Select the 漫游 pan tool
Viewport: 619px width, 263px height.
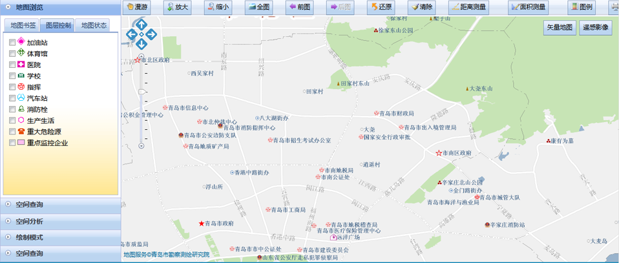[138, 7]
